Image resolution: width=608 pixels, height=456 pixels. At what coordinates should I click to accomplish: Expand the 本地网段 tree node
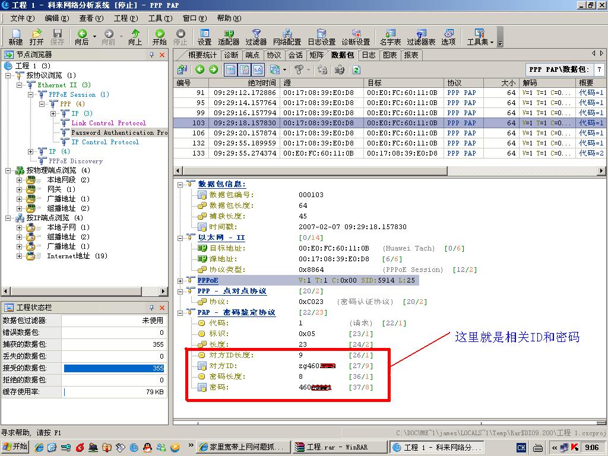coord(19,180)
